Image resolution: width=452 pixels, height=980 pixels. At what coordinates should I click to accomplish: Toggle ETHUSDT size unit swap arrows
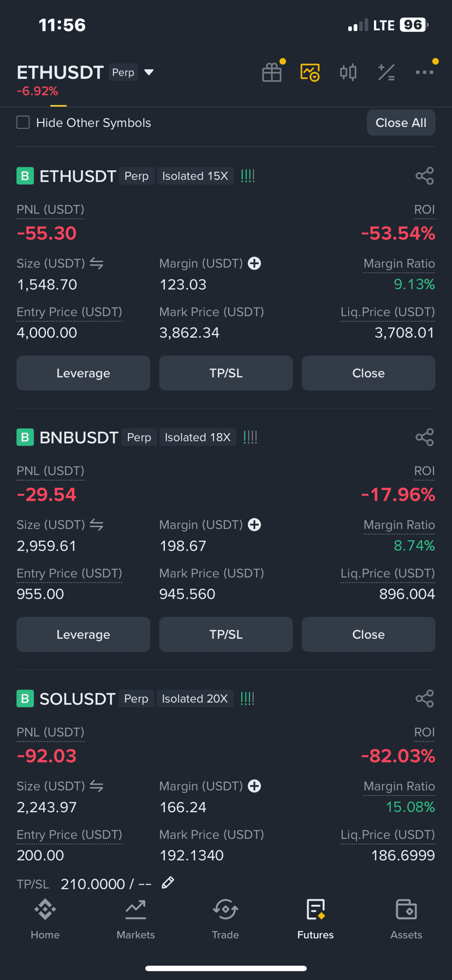click(97, 264)
